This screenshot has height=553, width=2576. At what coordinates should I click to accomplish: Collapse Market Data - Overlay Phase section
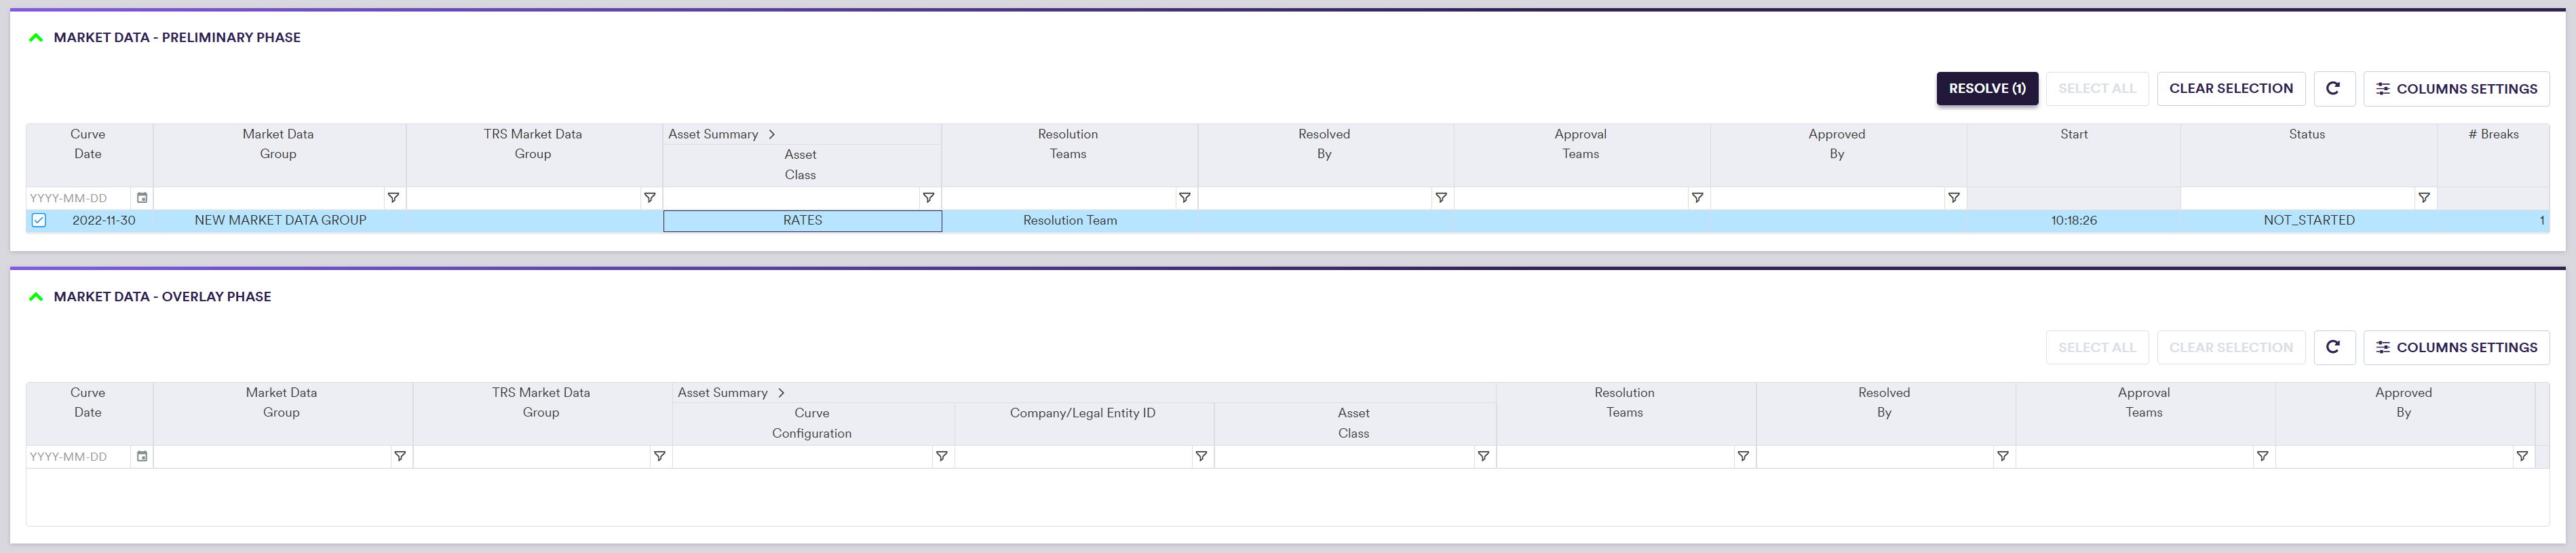point(36,297)
